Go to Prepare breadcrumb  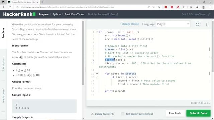pyautogui.click(x=43, y=14)
